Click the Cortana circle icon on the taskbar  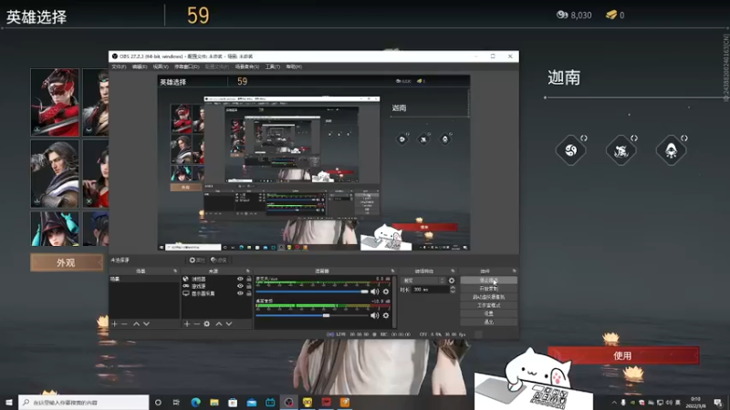click(x=158, y=402)
